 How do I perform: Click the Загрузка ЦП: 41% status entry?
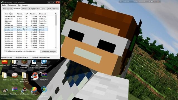(x=22, y=57)
